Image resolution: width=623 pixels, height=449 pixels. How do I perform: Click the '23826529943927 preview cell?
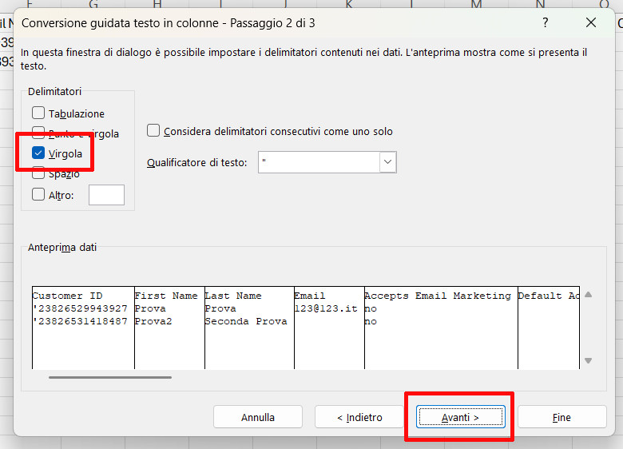coord(80,308)
